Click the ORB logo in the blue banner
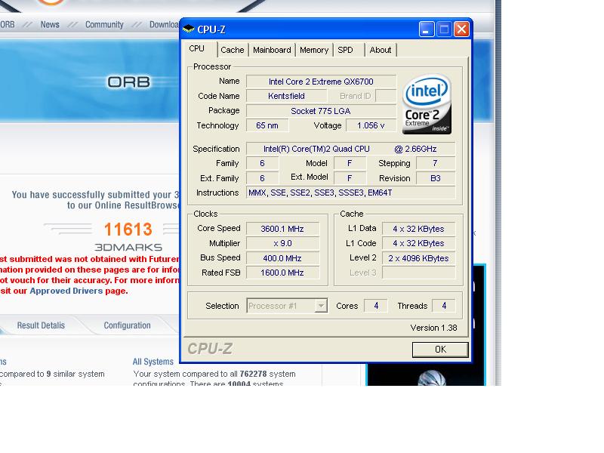The width and height of the screenshot is (604, 453). tap(128, 82)
